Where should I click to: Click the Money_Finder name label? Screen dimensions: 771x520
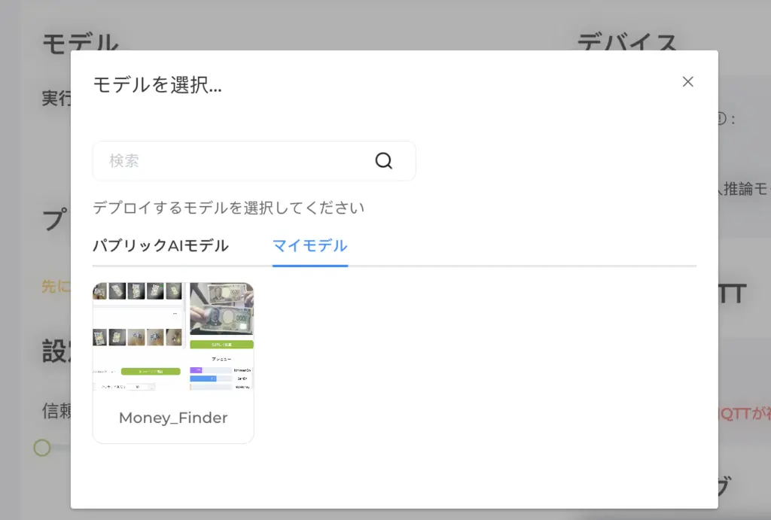173,418
